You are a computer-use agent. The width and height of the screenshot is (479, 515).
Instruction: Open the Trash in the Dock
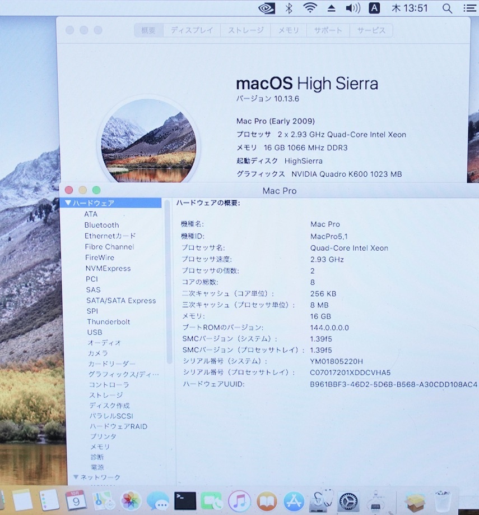pos(443,502)
